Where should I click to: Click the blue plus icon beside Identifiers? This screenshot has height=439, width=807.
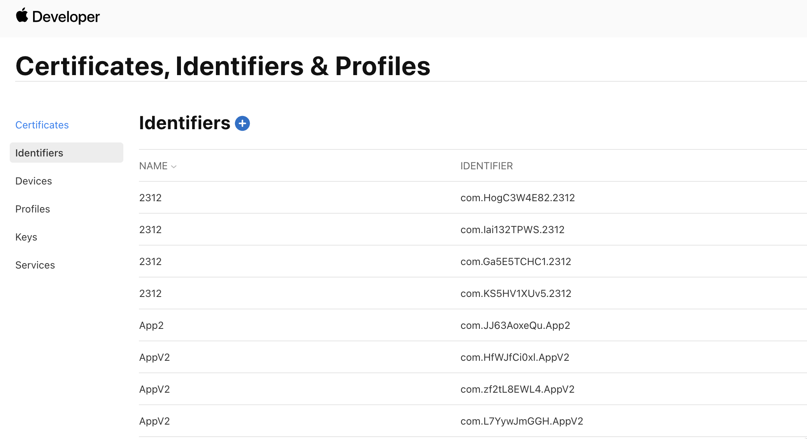click(242, 123)
